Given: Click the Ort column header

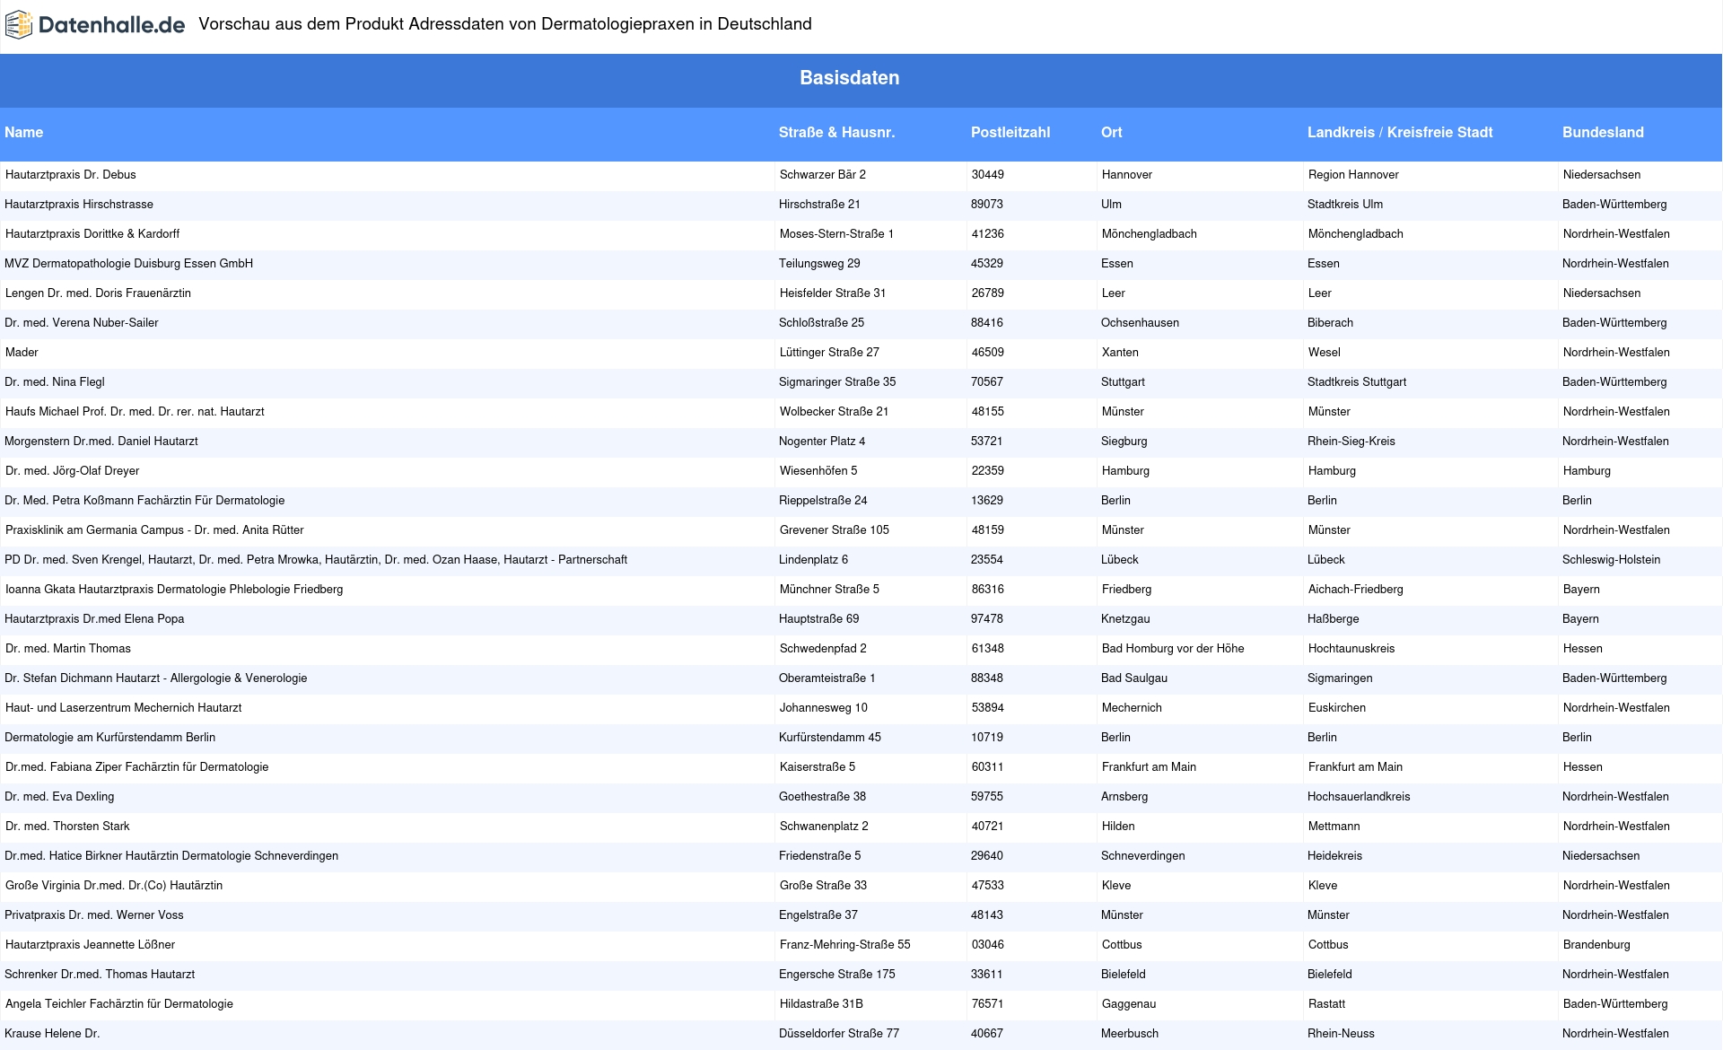Looking at the screenshot, I should pos(1112,132).
